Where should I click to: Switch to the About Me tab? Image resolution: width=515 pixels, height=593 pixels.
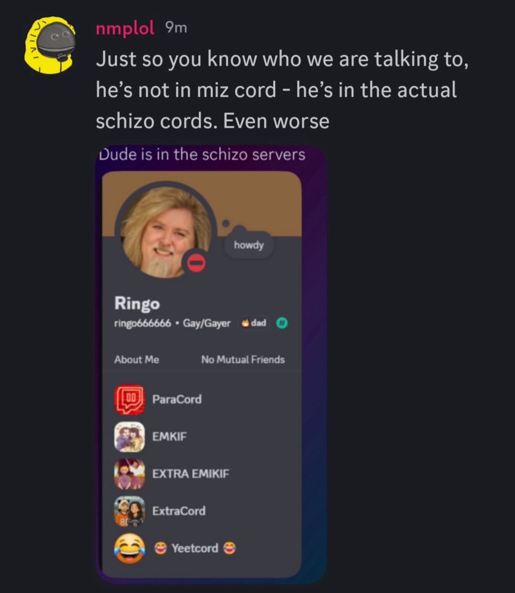[x=137, y=359]
